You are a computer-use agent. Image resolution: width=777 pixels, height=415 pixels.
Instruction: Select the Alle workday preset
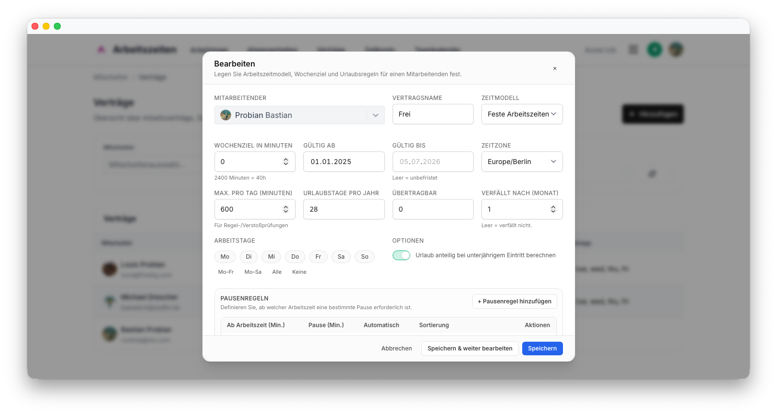tap(277, 272)
